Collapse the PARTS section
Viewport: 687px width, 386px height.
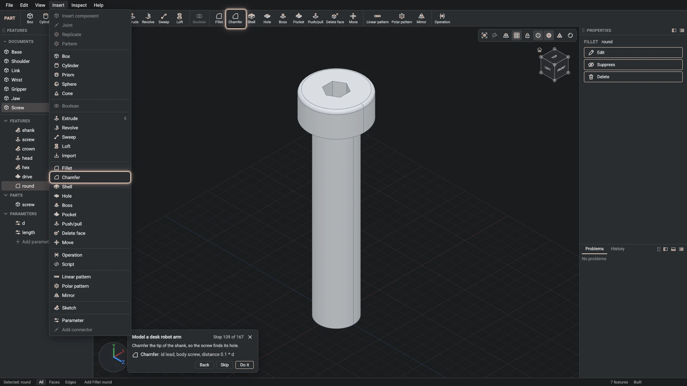tap(6, 195)
